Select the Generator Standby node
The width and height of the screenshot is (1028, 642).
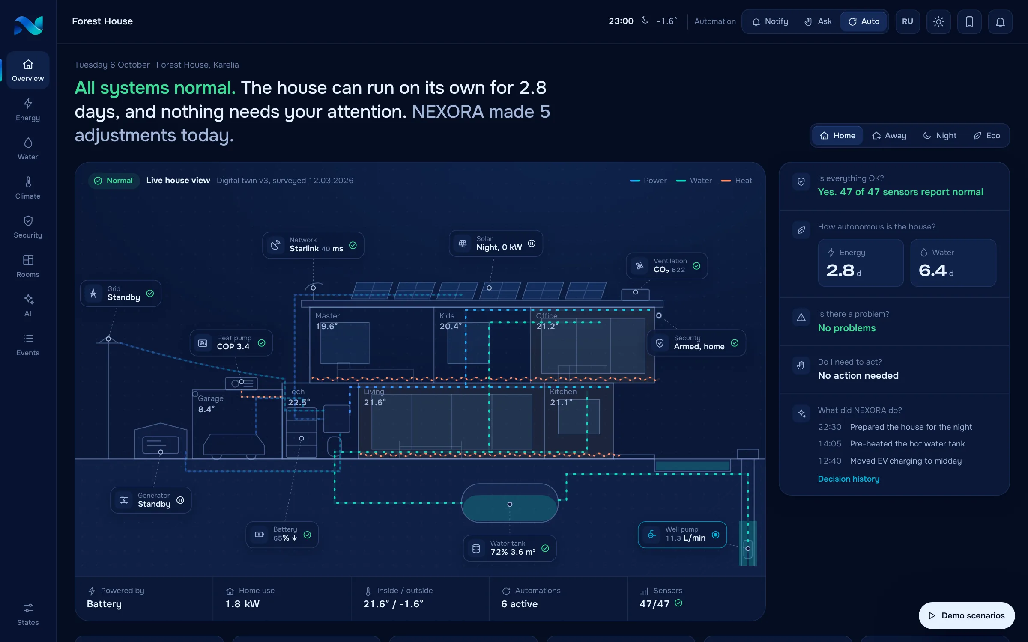pos(151,500)
